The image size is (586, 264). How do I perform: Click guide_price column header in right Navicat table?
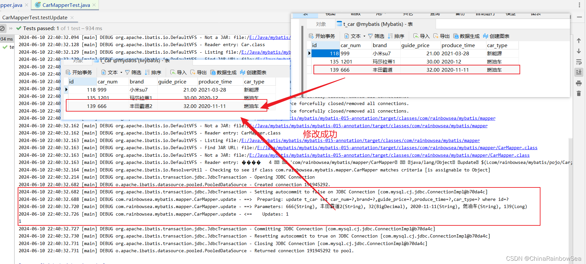click(420, 45)
